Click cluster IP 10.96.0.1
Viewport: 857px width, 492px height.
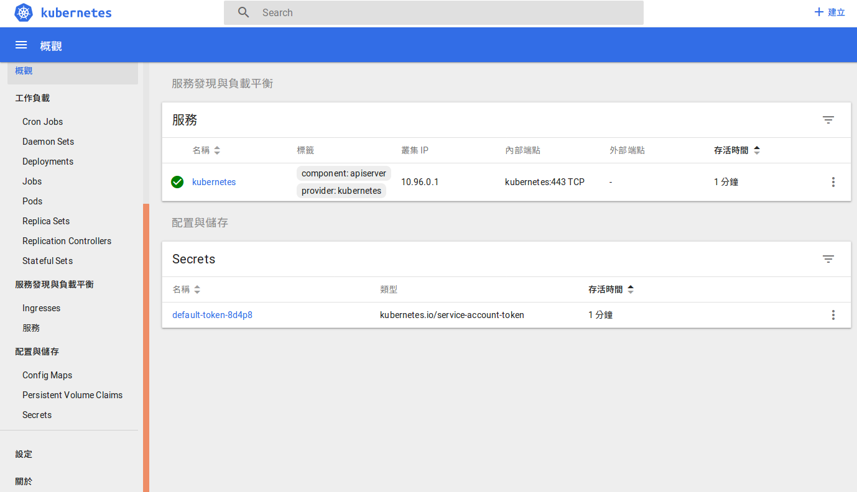click(x=420, y=182)
